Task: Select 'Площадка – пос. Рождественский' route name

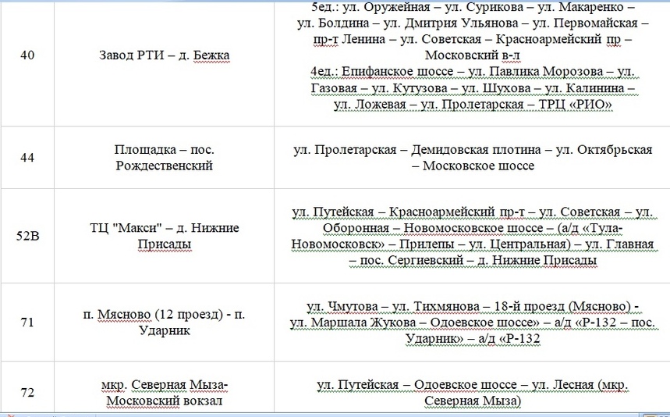Action: coord(164,158)
